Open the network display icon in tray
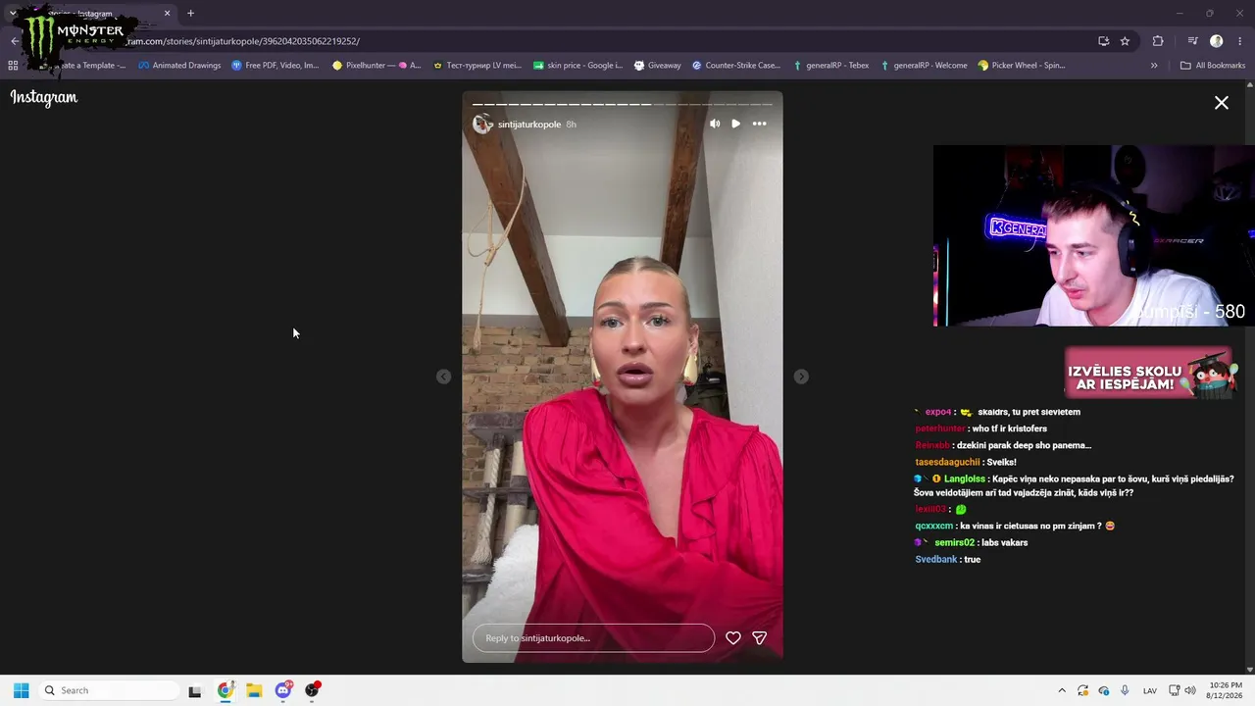Screen dimensions: 1255x706 tap(1175, 690)
